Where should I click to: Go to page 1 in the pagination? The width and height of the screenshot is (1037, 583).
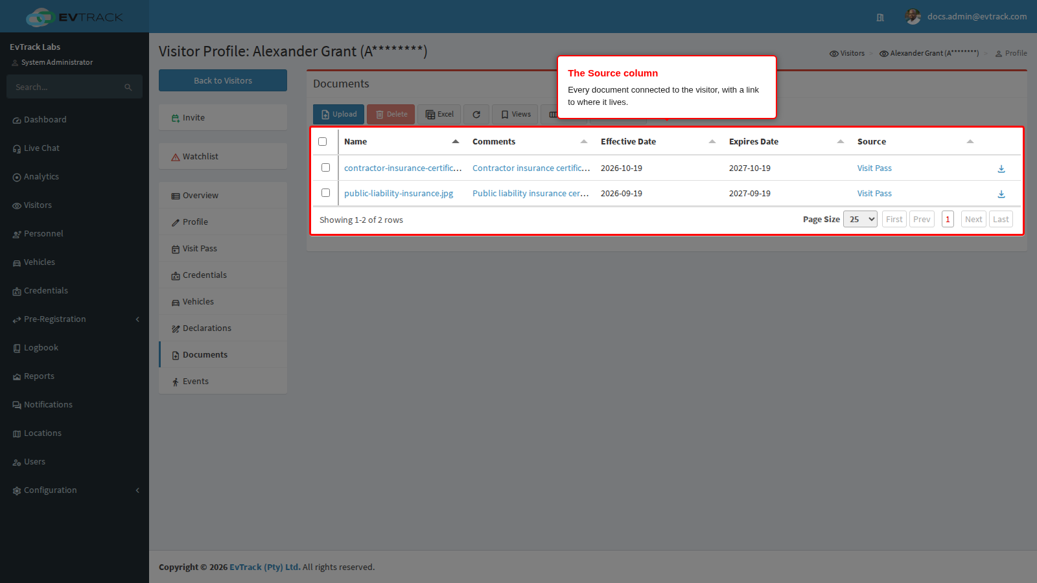[x=948, y=220]
